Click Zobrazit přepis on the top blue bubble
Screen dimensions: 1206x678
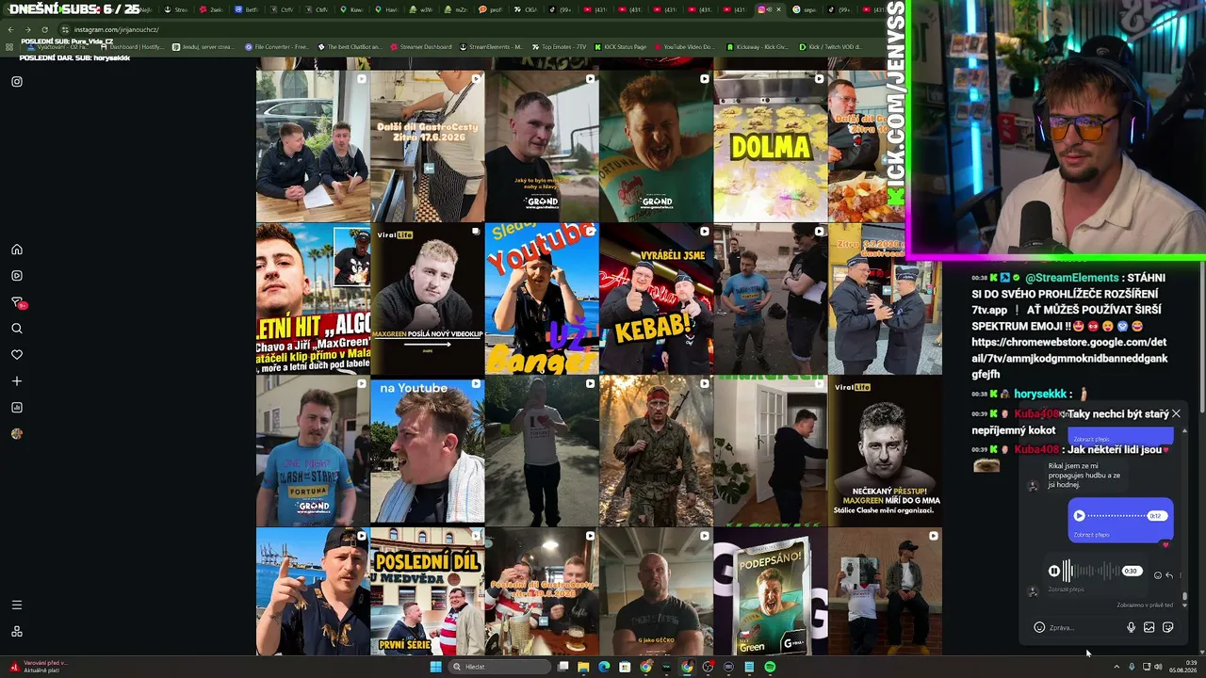[x=1091, y=440]
